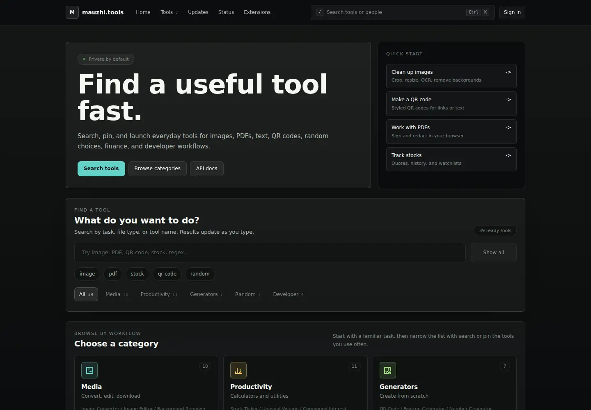This screenshot has height=410, width=591.
Task: Select the qr code suggestion chip
Action: click(167, 274)
